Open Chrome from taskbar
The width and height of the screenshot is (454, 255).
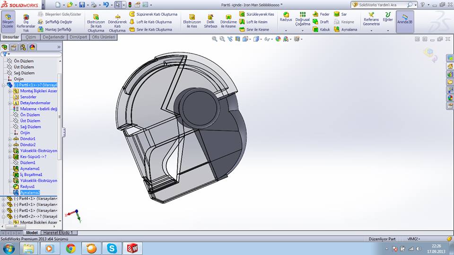70,248
